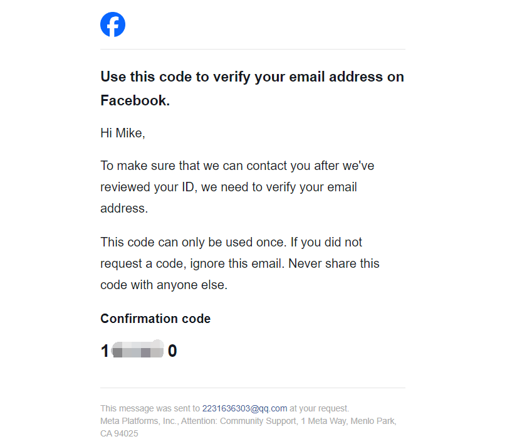Select the trailing digit 0 of the code

(x=172, y=351)
